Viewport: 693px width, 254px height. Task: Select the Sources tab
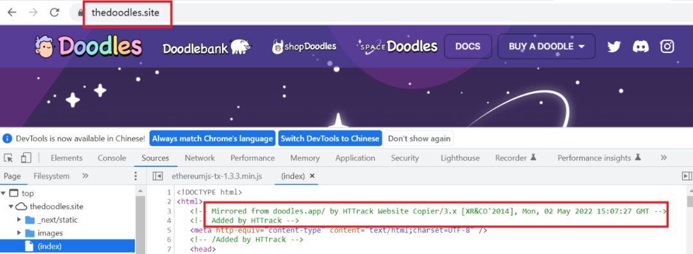(x=155, y=158)
